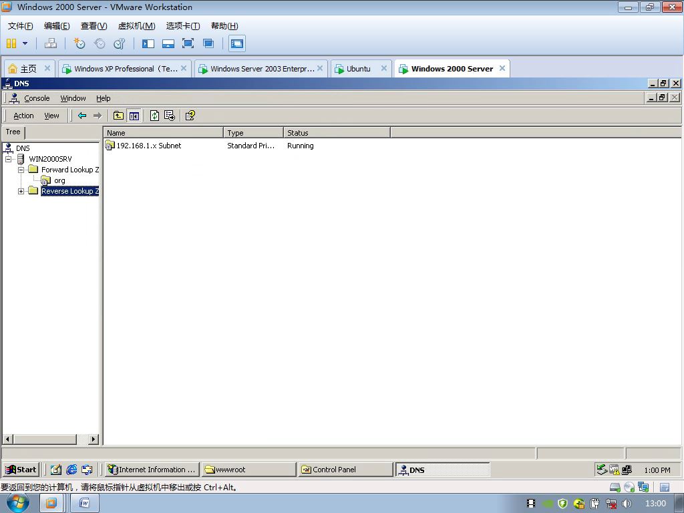Image resolution: width=684 pixels, height=513 pixels.
Task: Click the Windows 2000 Start button
Action: 21,470
